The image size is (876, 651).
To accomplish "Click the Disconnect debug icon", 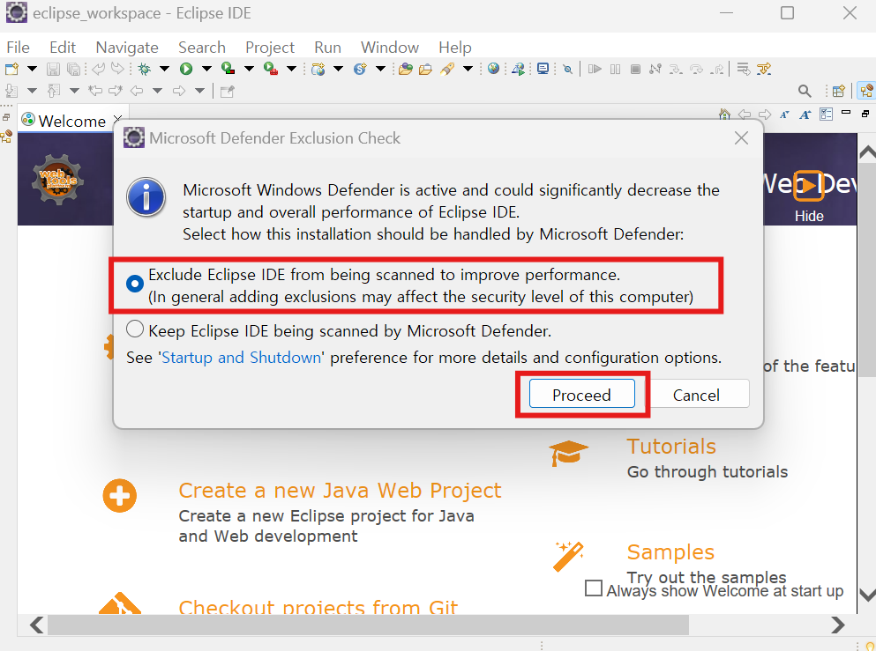I will tap(655, 70).
